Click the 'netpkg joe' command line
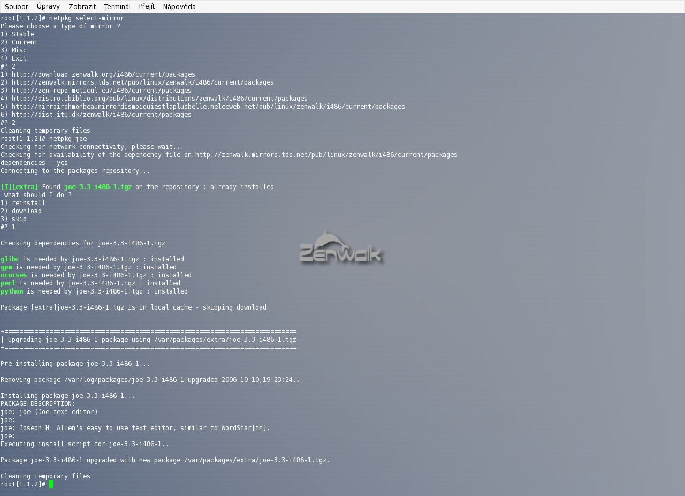Screen dimensions: 685x496 click(x=43, y=139)
